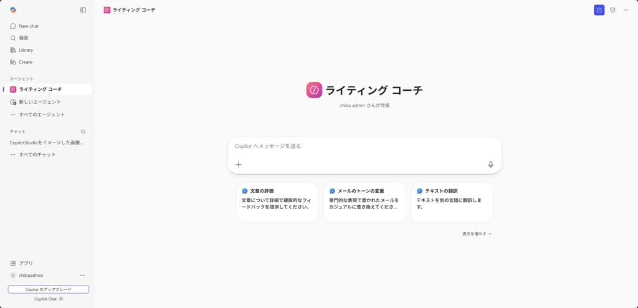Open chibaadmin account options ellipsis
The height and width of the screenshot is (308, 638).
pyautogui.click(x=82, y=275)
